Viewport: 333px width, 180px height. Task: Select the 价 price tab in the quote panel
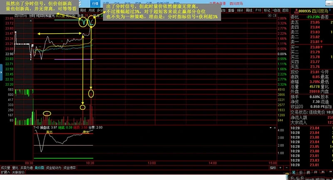[301, 173]
